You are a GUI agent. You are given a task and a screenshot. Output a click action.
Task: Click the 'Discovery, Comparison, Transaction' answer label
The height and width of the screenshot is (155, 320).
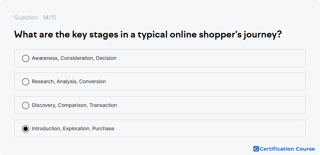[74, 105]
